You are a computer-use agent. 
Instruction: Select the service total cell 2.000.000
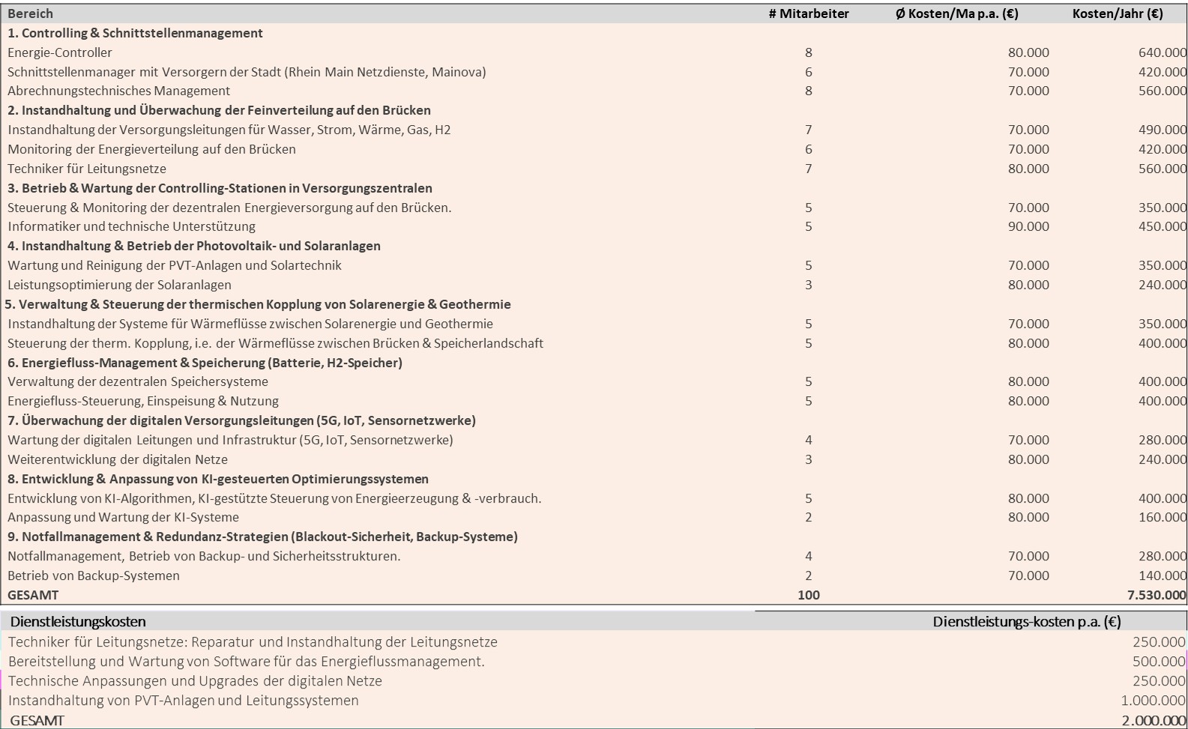[1154, 720]
